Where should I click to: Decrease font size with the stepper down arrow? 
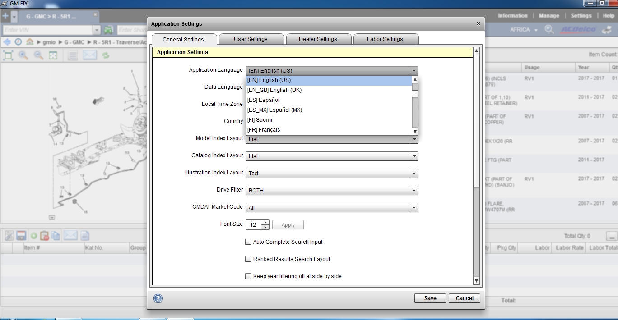coord(265,227)
